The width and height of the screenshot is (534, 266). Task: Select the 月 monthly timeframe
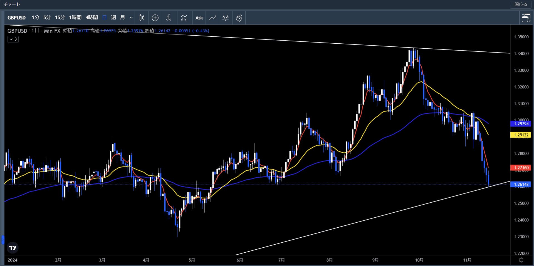point(122,18)
